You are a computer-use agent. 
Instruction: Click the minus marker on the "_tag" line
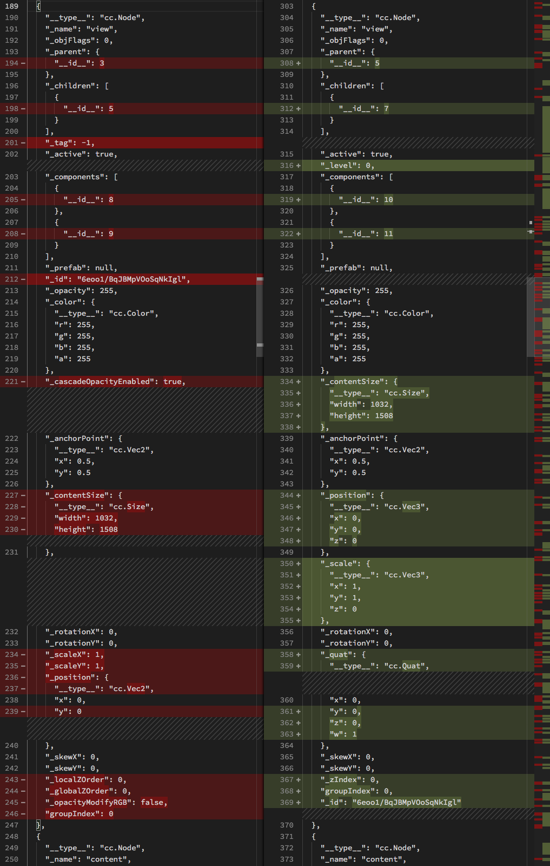click(23, 143)
